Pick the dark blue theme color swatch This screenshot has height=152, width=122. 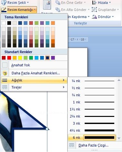20,23
